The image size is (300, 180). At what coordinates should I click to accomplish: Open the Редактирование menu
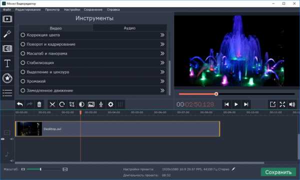(x=28, y=9)
